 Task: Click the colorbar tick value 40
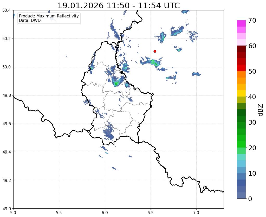pyautogui.click(x=252, y=97)
